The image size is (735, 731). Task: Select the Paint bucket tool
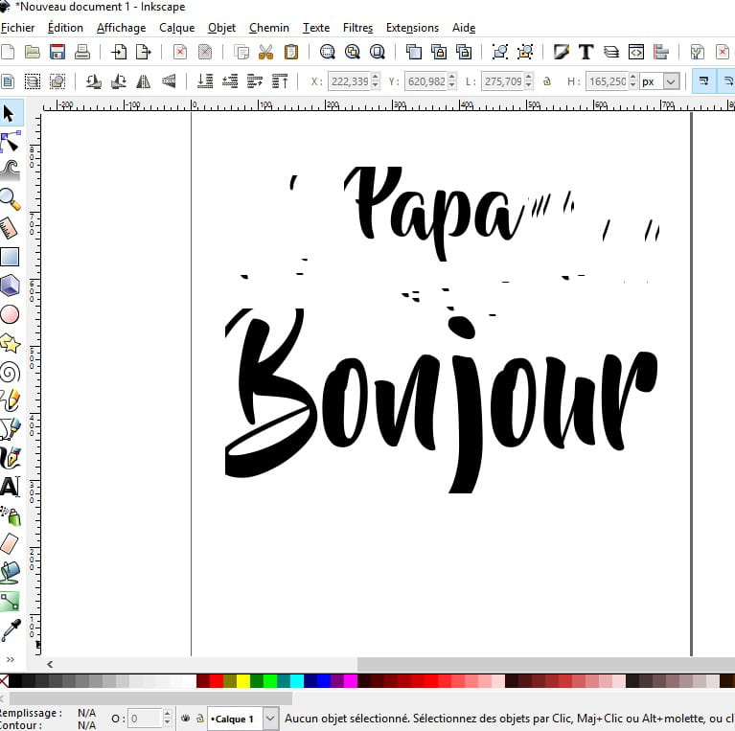point(10,573)
